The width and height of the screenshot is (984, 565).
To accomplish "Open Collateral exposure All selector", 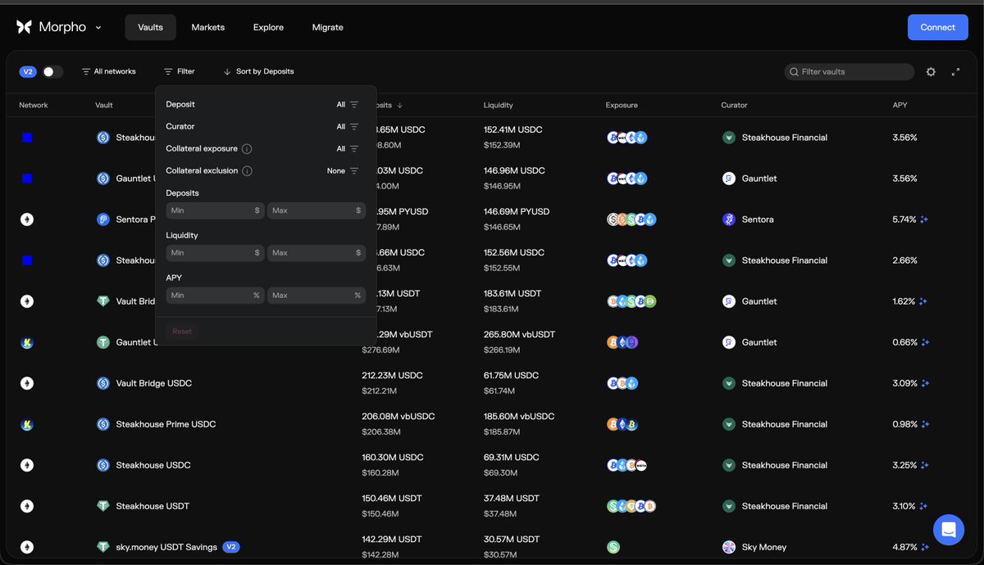I will 348,149.
